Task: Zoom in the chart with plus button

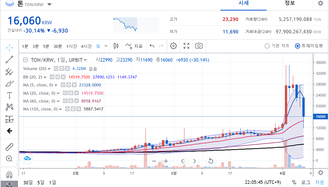Action: [x=166, y=161]
